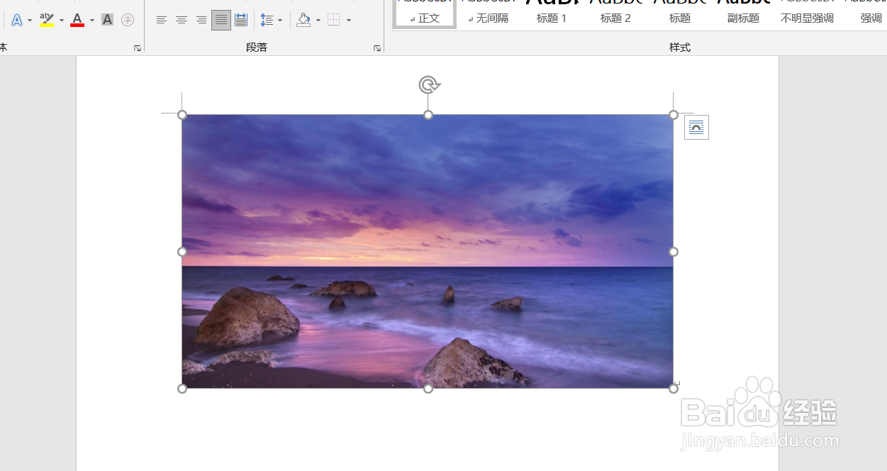Click the image rotation handle
The image size is (887, 471).
click(428, 85)
